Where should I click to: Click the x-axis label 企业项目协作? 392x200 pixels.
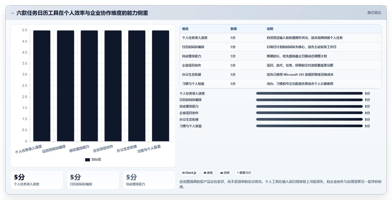tap(103, 149)
